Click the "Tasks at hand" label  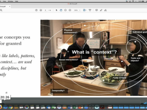click(x=119, y=78)
